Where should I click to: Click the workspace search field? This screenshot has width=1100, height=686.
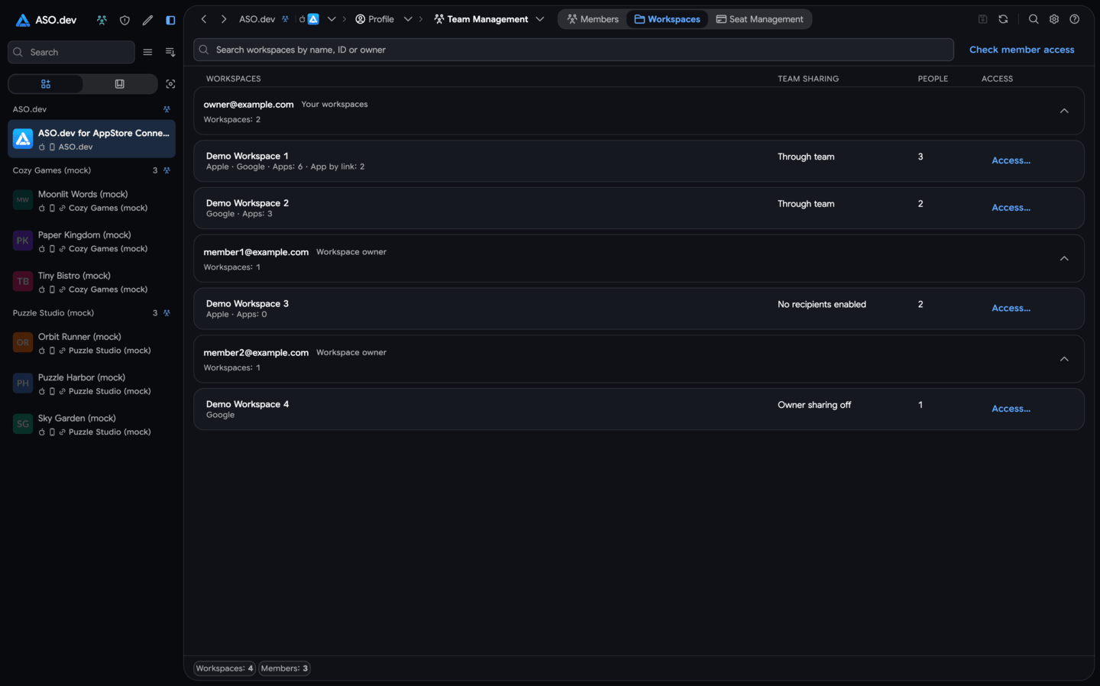(x=574, y=50)
